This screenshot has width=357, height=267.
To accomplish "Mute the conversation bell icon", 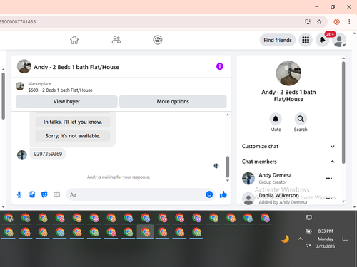I will (x=276, y=119).
